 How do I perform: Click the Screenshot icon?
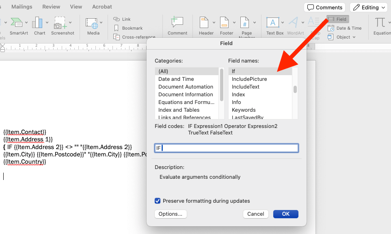pyautogui.click(x=60, y=23)
